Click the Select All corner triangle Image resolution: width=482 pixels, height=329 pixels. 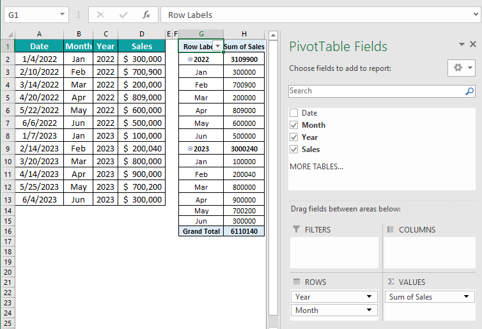click(10, 34)
